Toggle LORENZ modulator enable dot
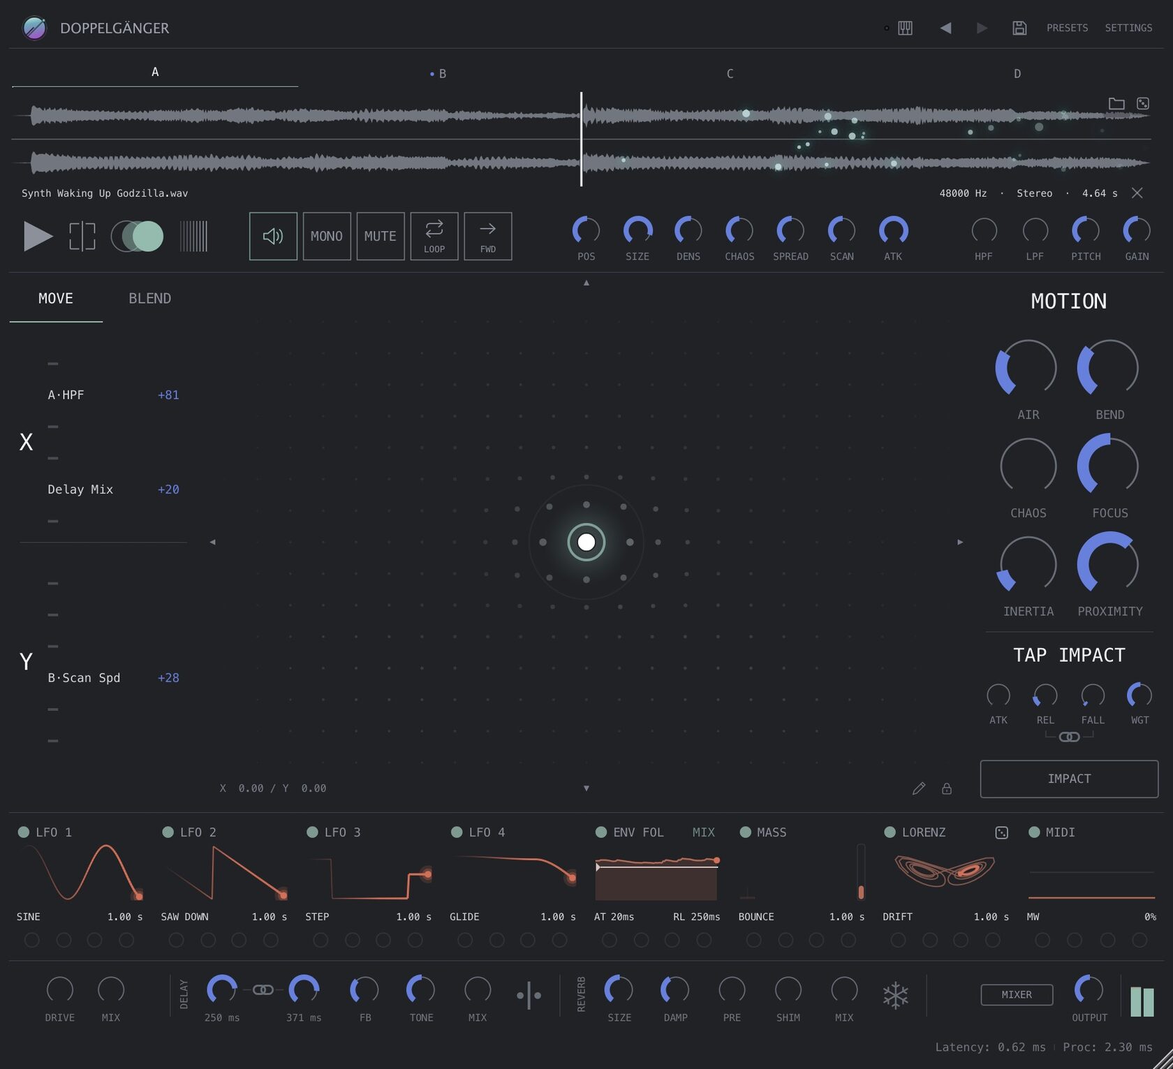The image size is (1173, 1069). (890, 832)
